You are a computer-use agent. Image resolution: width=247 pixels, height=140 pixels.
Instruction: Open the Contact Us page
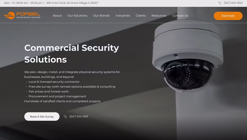180,16
